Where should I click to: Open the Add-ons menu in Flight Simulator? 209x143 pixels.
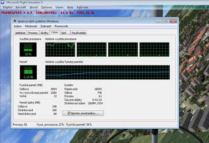[82, 7]
